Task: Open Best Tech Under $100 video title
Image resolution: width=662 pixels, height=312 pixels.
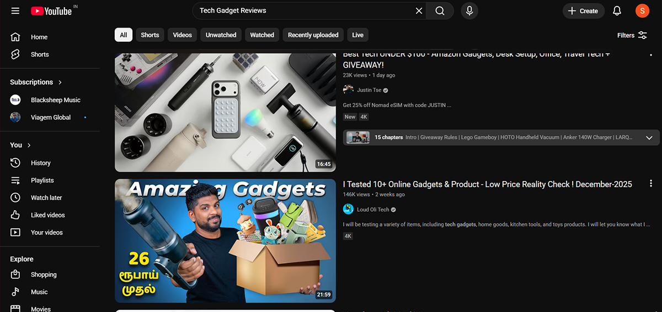Action: [x=477, y=59]
